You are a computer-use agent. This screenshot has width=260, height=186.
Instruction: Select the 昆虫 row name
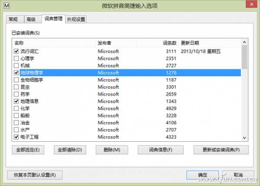pos(25,87)
